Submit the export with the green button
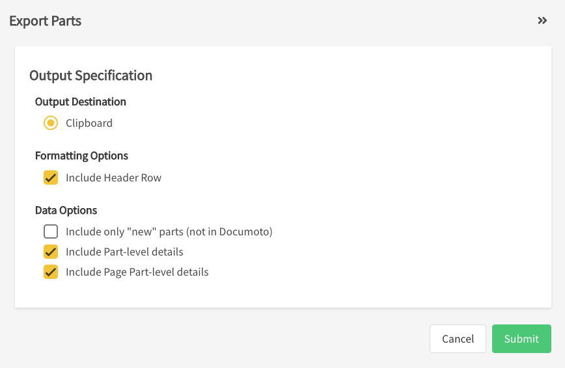 coord(521,339)
